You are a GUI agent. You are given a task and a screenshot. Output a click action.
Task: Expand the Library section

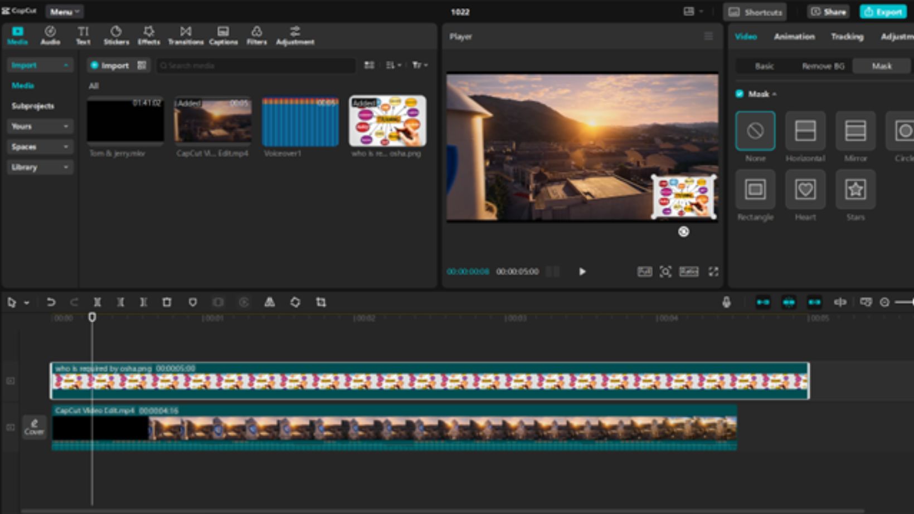click(40, 167)
